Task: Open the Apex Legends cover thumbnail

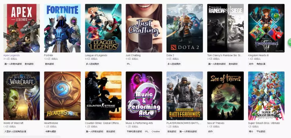Action: [22, 28]
